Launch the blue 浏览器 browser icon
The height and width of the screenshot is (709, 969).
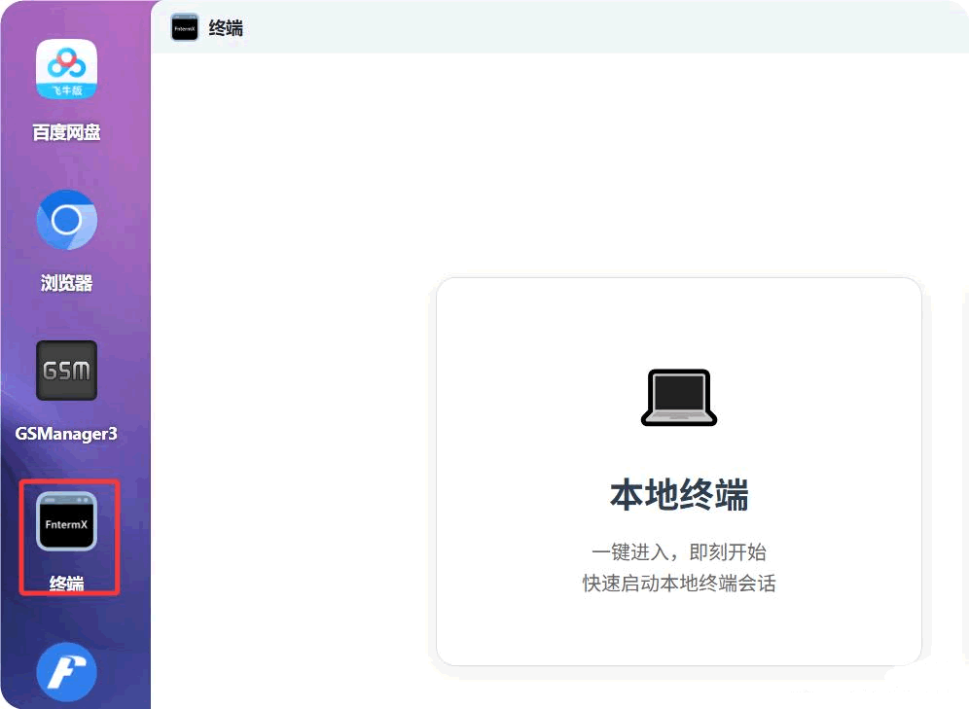(x=66, y=221)
